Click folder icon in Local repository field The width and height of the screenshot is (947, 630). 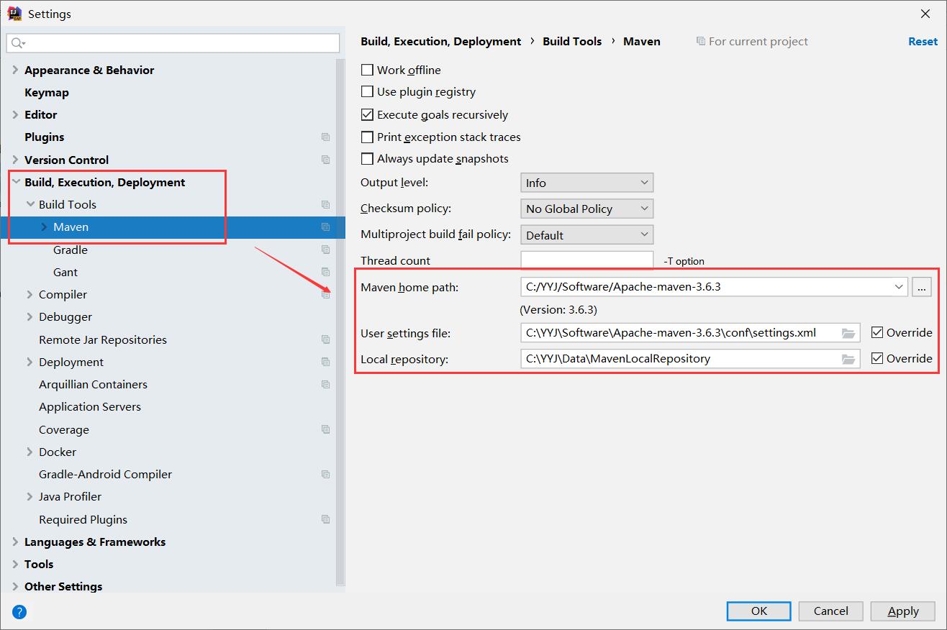tap(848, 359)
